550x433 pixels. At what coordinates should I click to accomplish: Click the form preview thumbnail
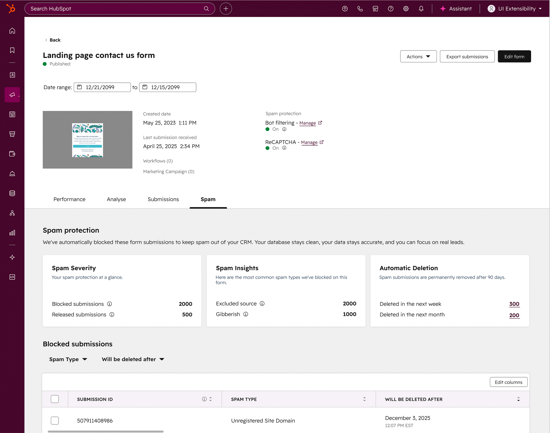tap(88, 140)
